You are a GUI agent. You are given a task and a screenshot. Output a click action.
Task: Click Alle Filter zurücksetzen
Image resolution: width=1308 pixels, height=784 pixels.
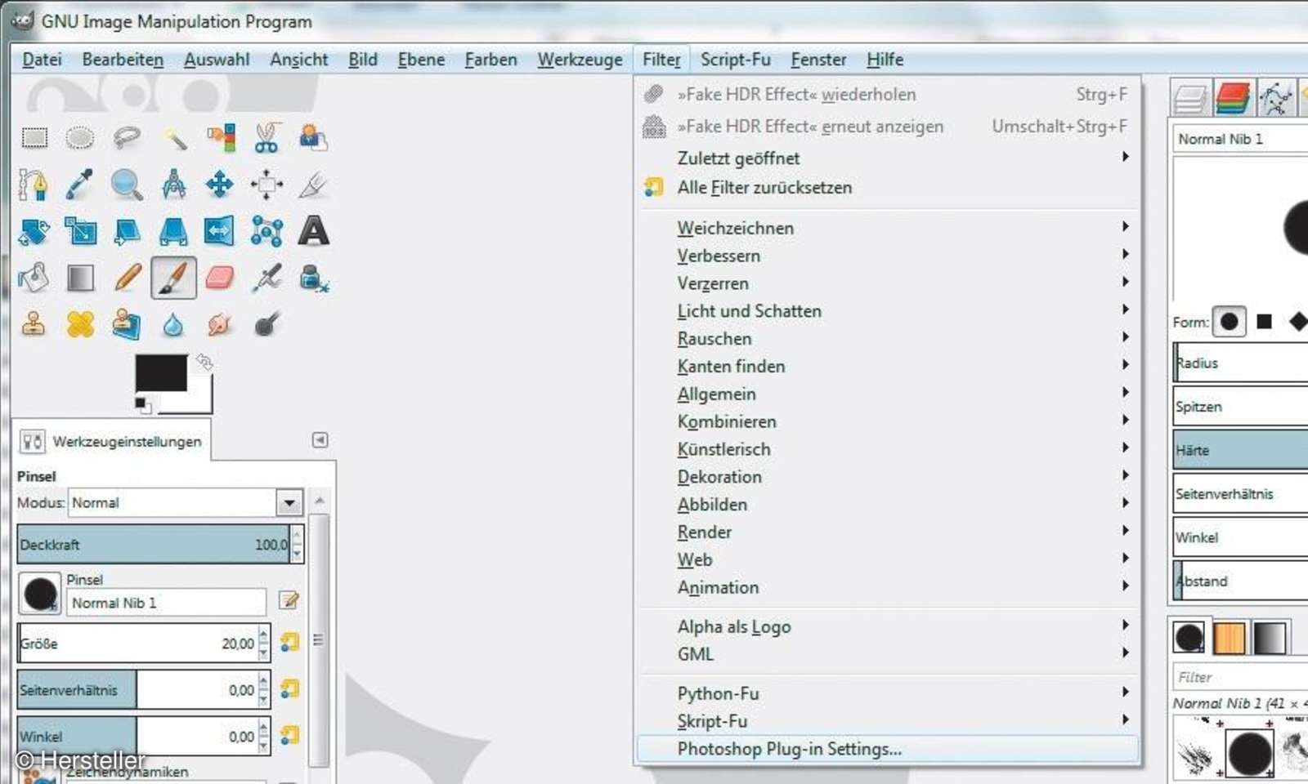coord(764,187)
